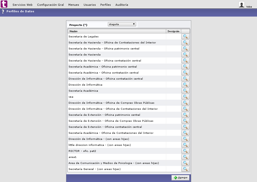Open the Servicios Web section
This screenshot has width=257, height=182.
23,5
